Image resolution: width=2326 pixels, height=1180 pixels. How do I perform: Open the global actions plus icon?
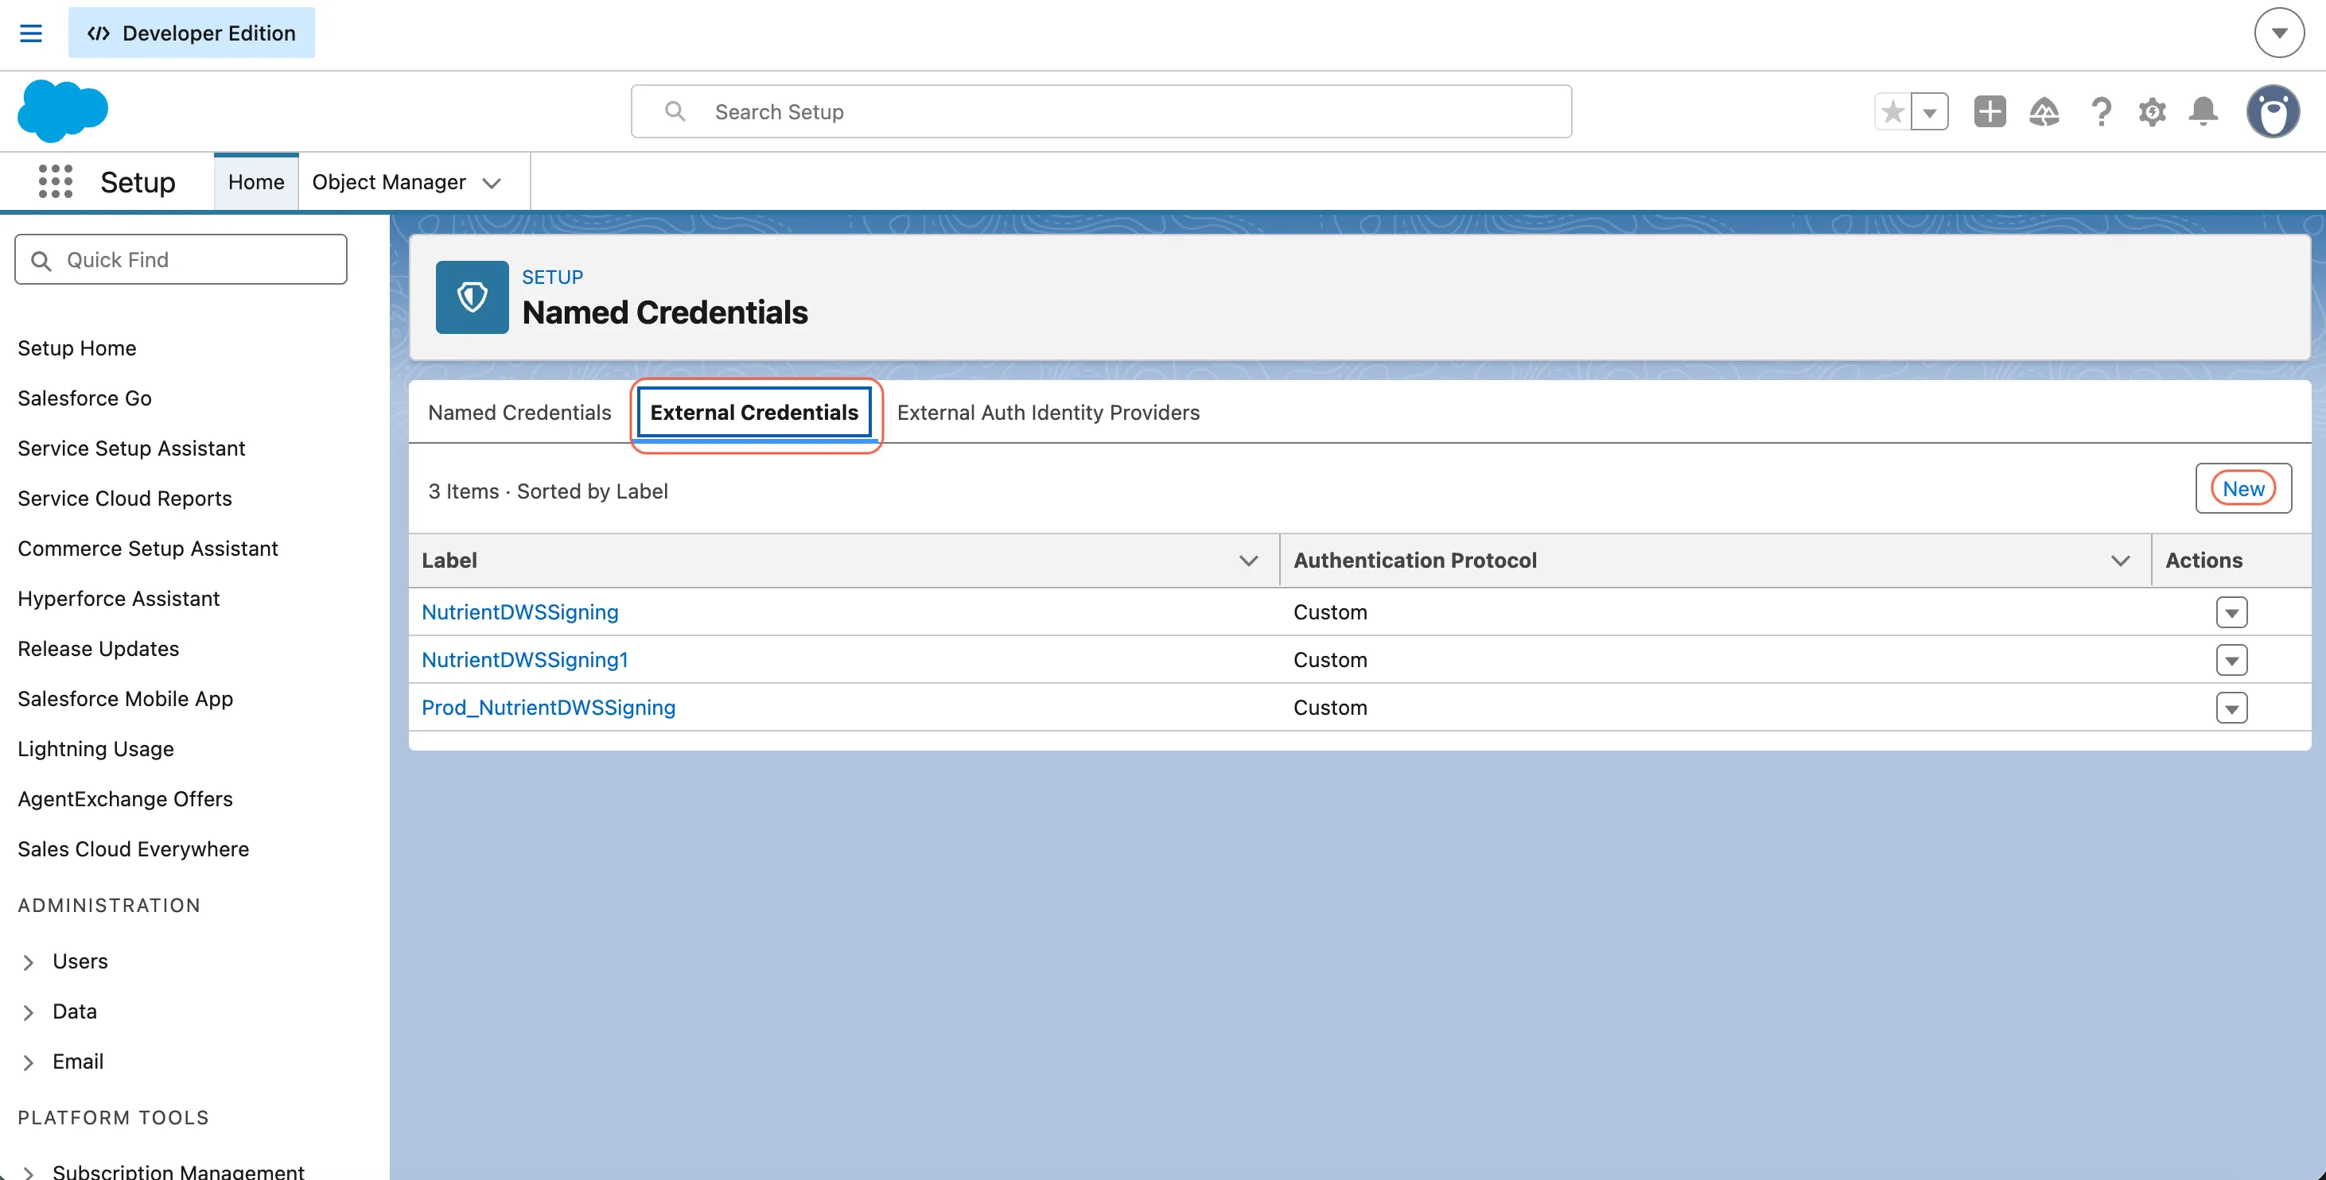(1990, 112)
